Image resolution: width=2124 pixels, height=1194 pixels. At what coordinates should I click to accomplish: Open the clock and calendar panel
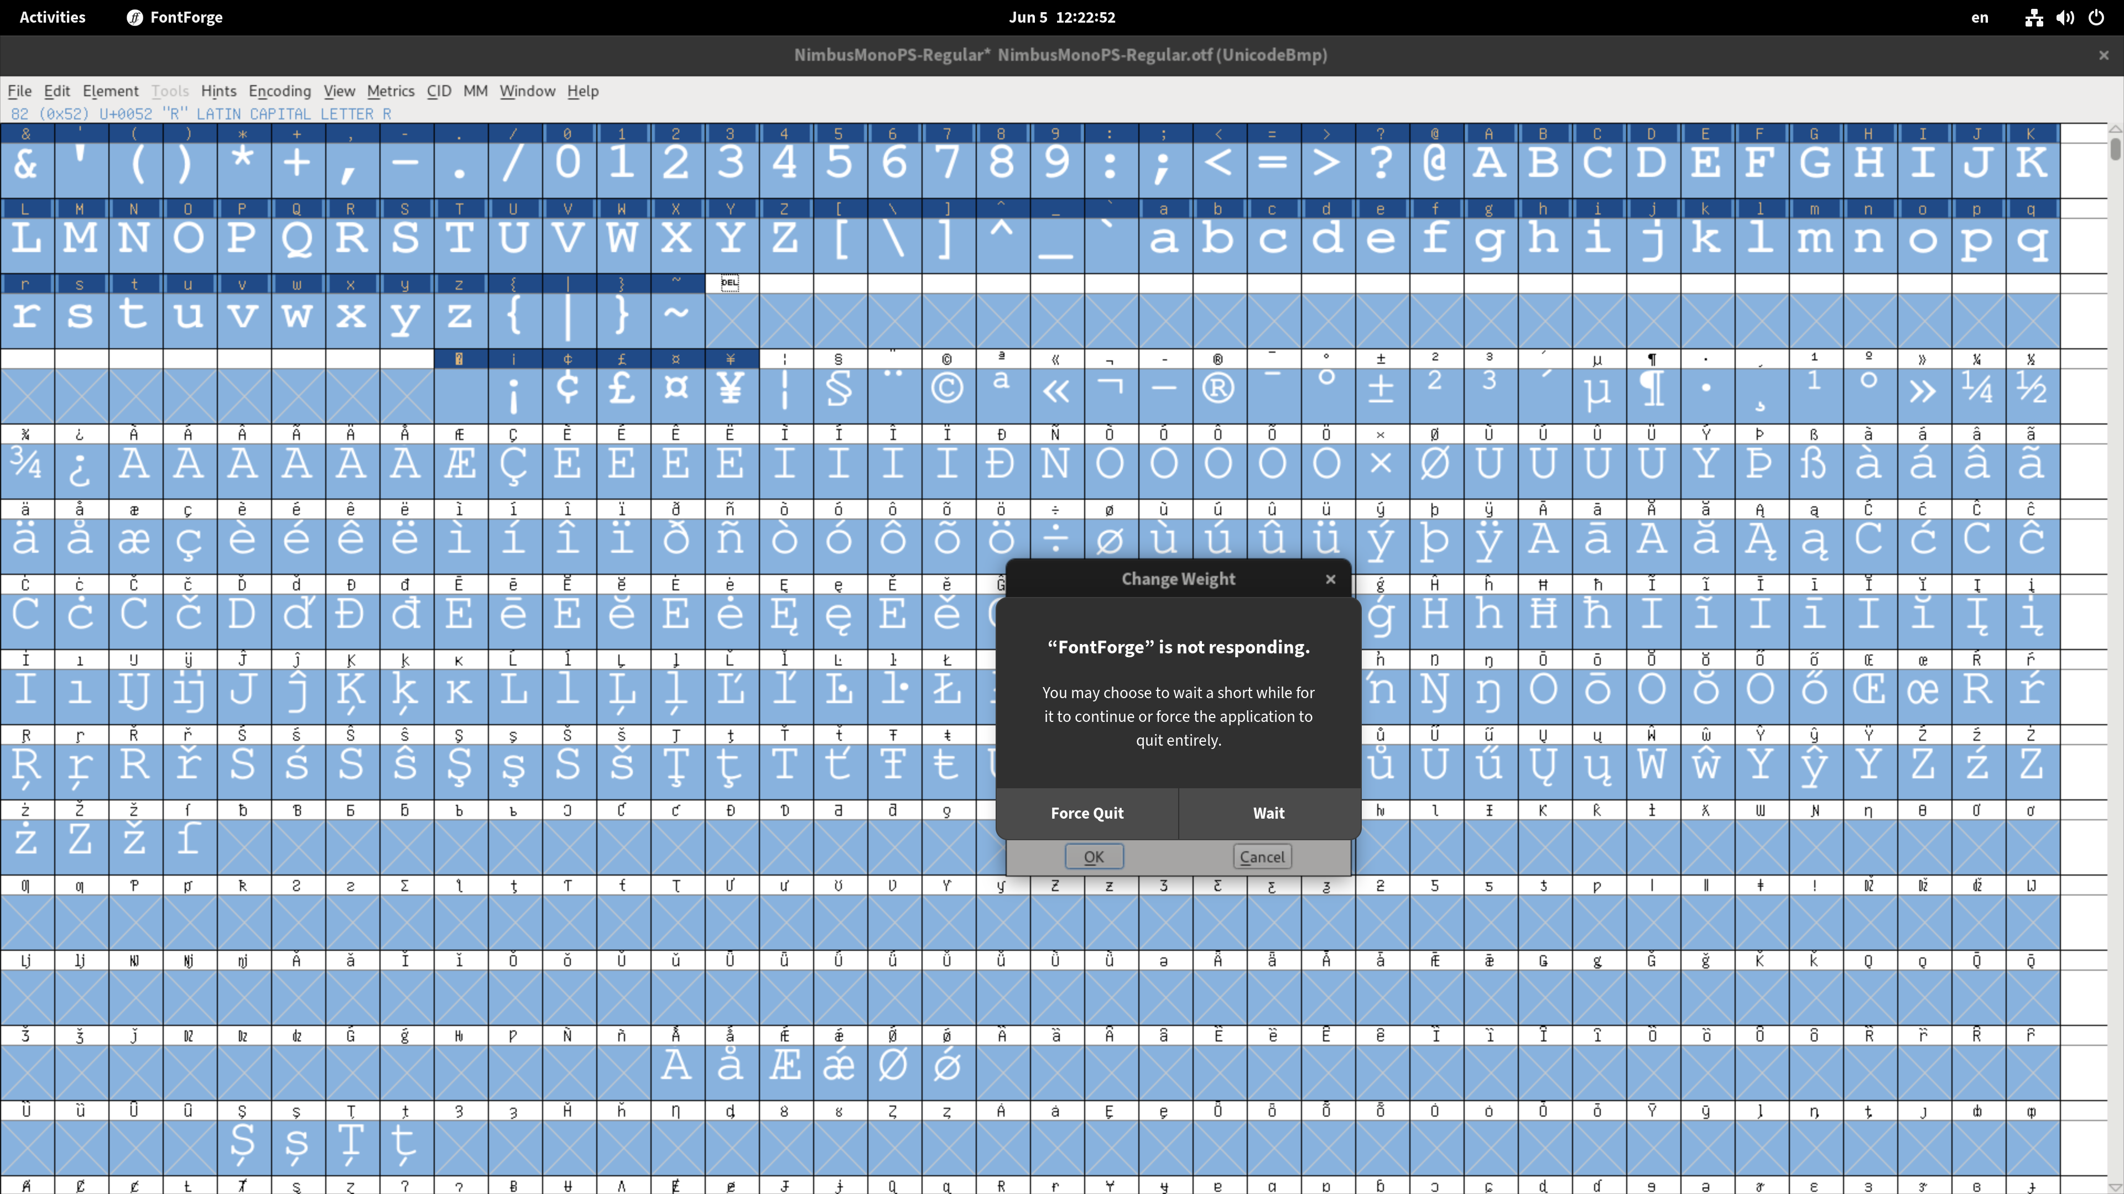(x=1062, y=17)
